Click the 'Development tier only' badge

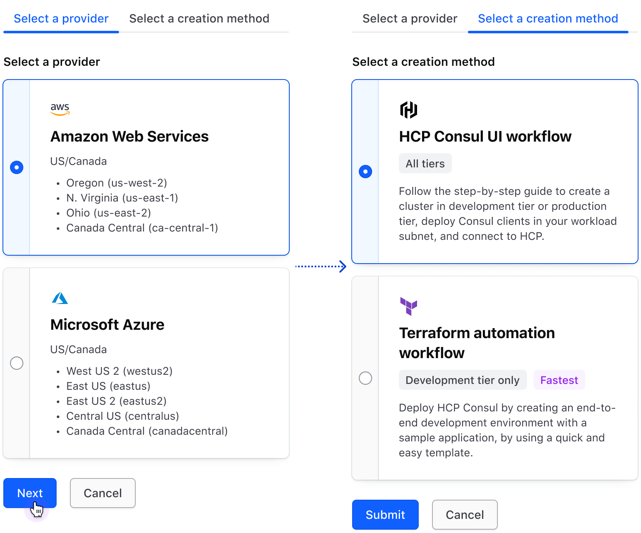coord(462,380)
